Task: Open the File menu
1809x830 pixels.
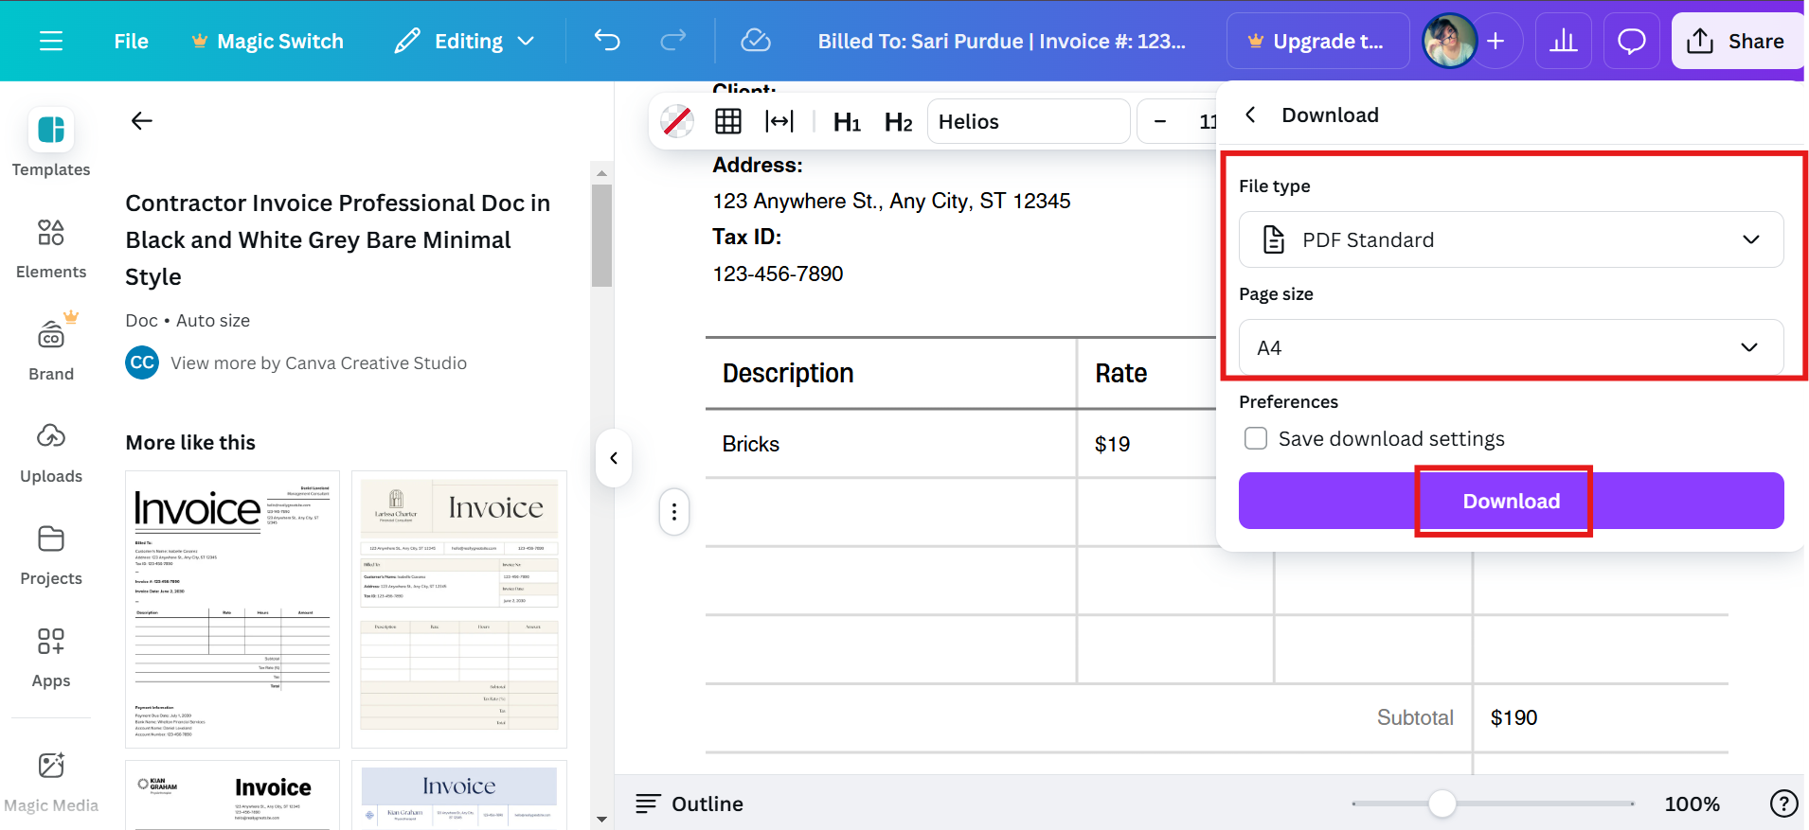Action: (131, 41)
